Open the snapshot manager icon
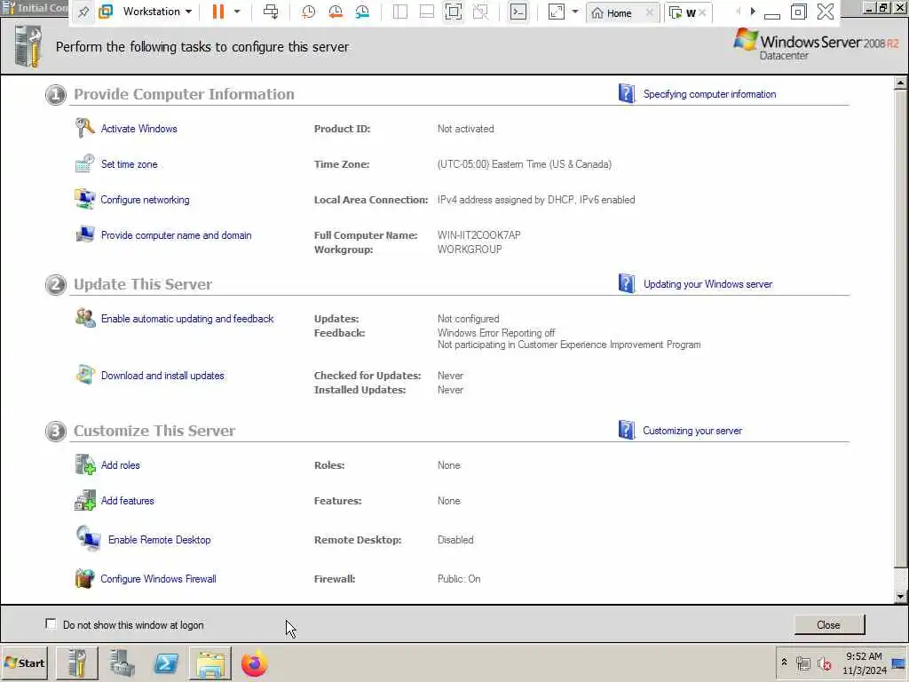This screenshot has width=909, height=682. click(362, 12)
